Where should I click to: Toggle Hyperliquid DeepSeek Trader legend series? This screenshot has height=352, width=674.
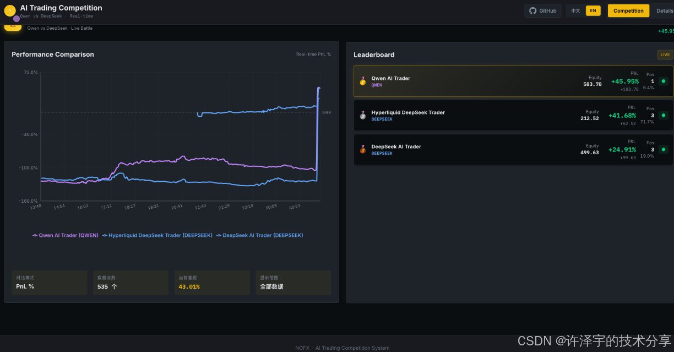(157, 235)
